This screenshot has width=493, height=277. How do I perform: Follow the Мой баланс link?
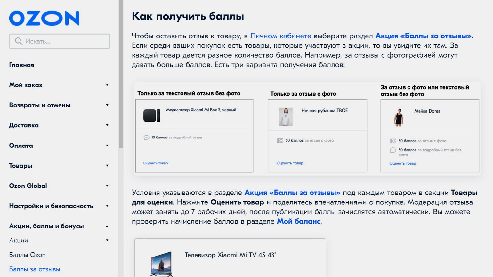point(299,221)
